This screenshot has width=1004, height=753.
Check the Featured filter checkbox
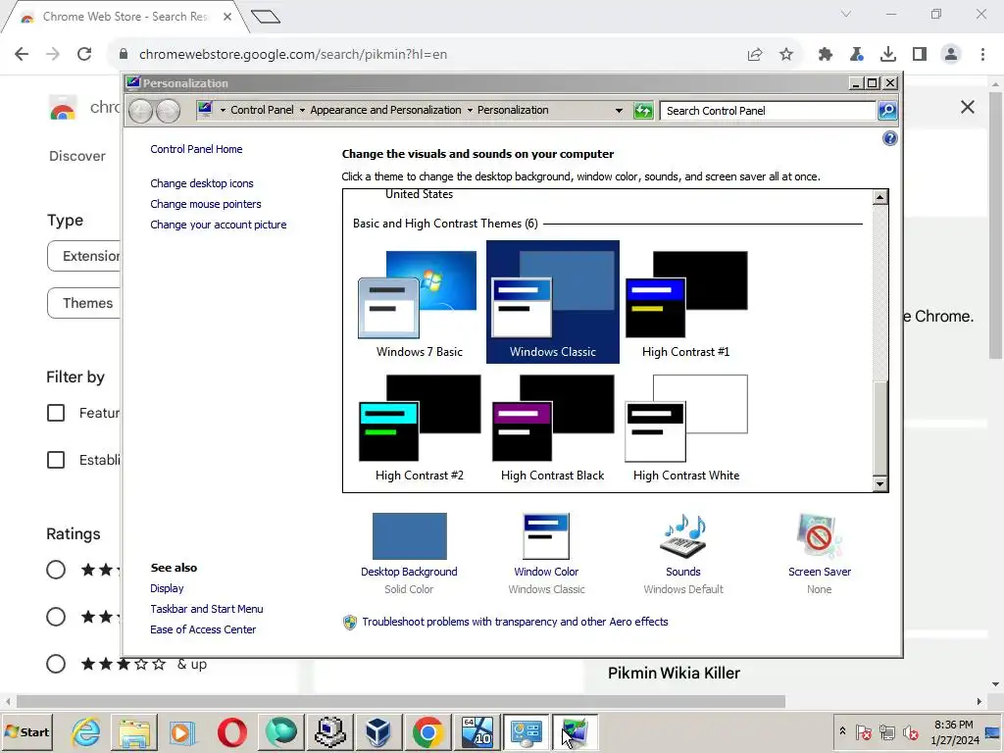pos(56,413)
